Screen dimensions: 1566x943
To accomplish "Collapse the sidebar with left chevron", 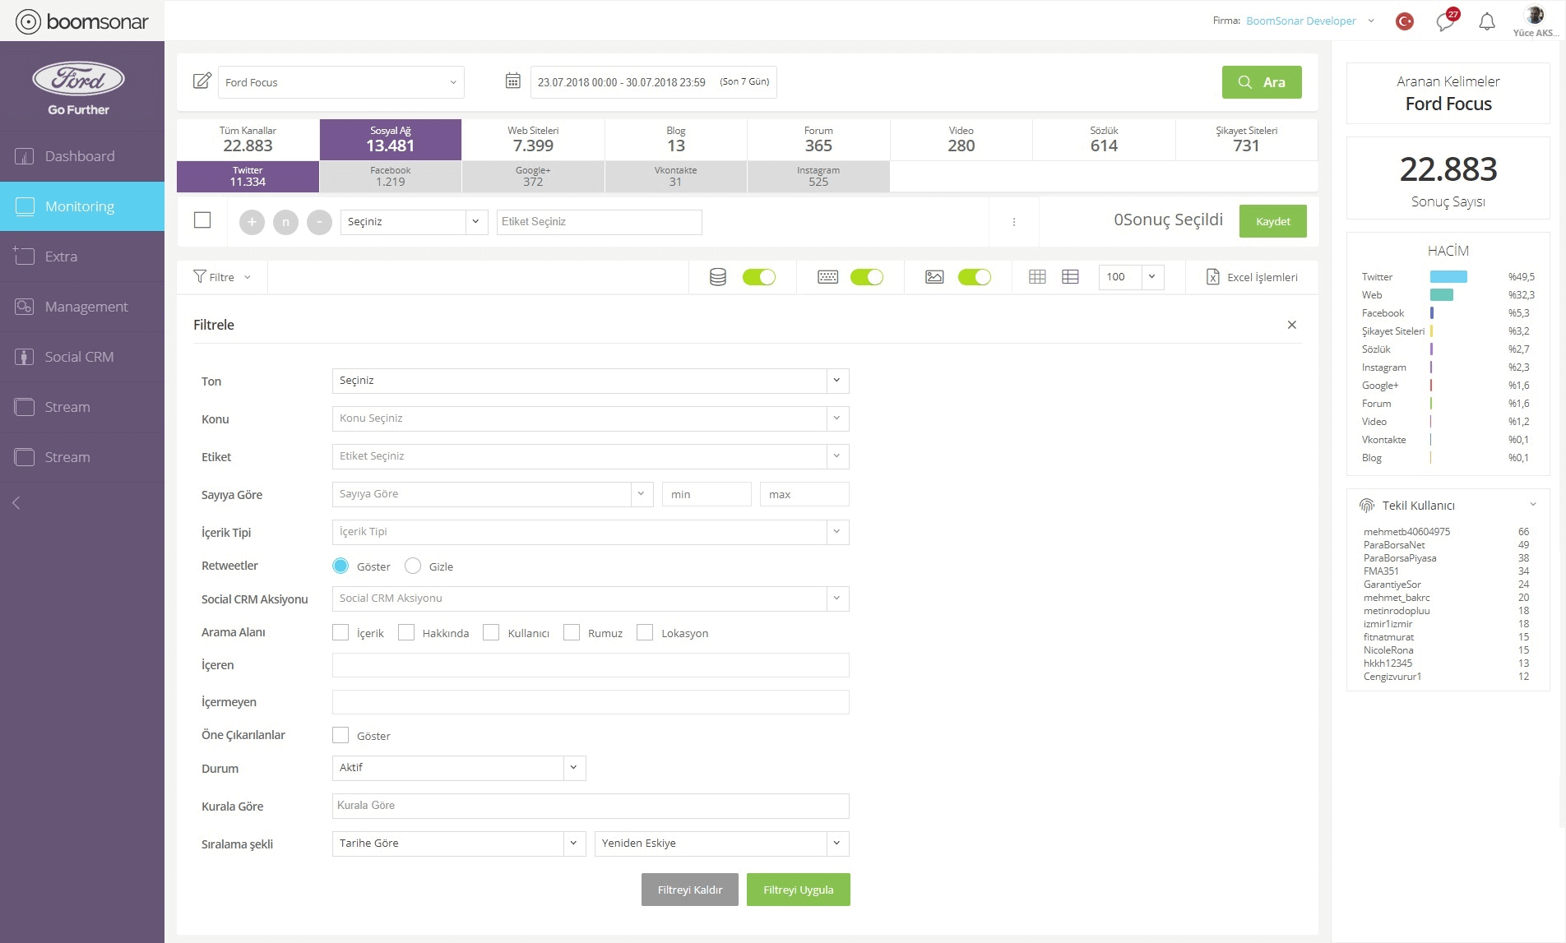I will click(x=16, y=502).
